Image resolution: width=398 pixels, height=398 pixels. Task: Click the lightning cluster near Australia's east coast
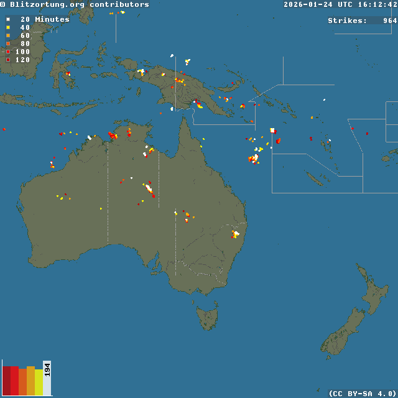(235, 234)
